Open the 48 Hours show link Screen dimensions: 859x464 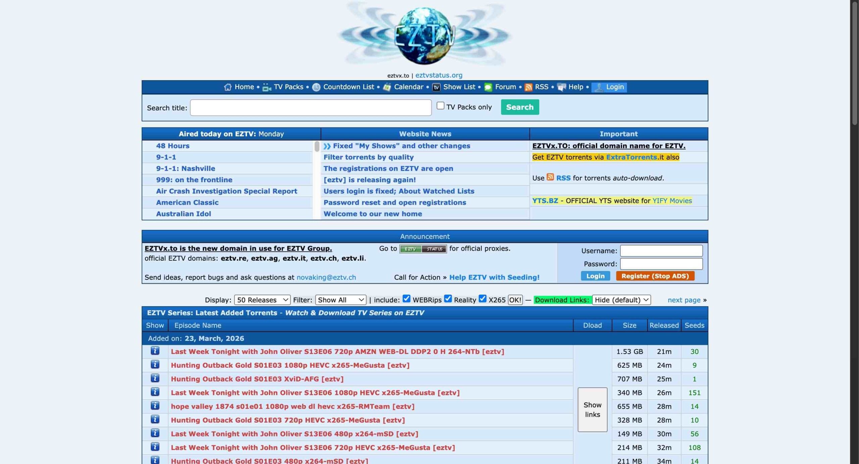pos(172,146)
